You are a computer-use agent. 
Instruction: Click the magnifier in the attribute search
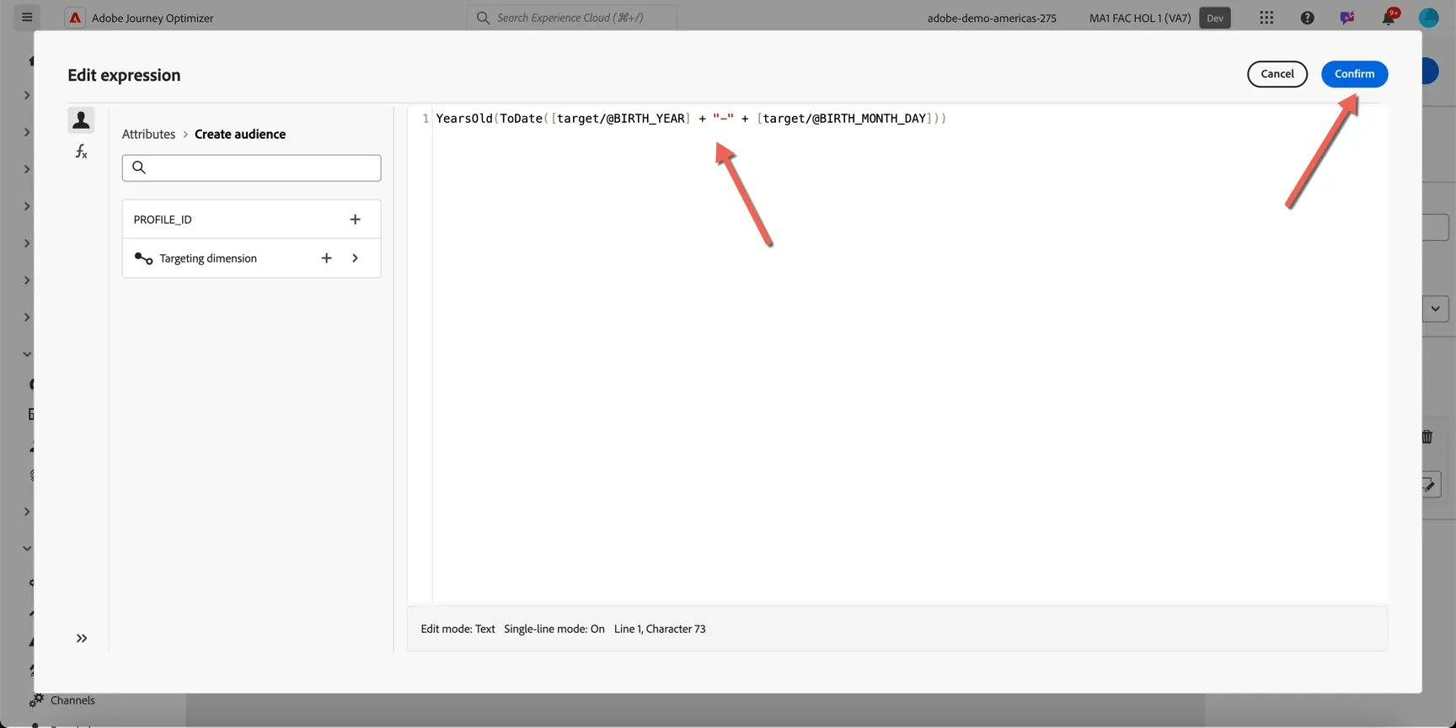pyautogui.click(x=139, y=167)
